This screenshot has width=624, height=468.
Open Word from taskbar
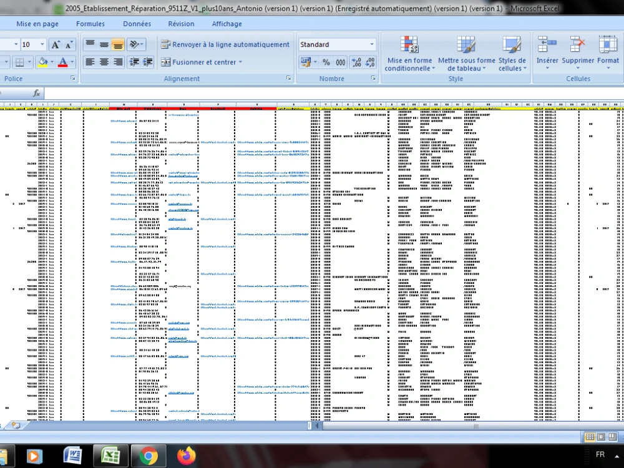click(x=73, y=456)
